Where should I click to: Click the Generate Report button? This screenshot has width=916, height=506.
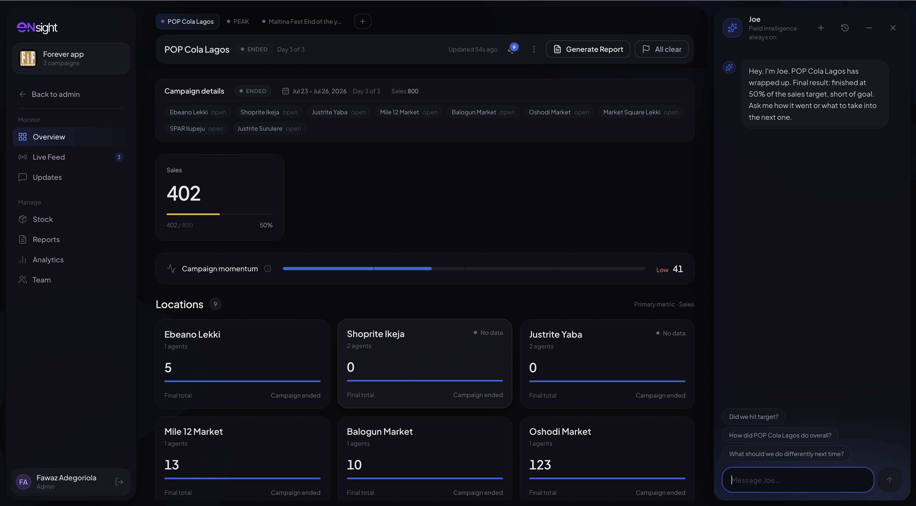[x=588, y=49]
